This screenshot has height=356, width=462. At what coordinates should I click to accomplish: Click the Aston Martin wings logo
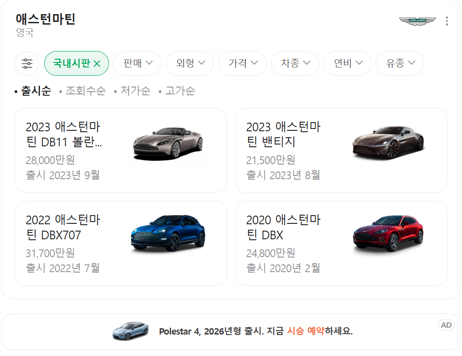click(417, 21)
